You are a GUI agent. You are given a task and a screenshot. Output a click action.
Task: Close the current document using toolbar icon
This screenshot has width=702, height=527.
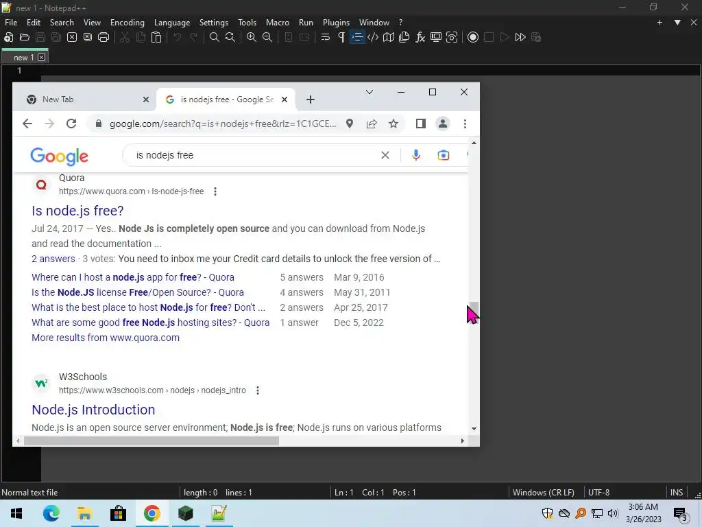(71, 37)
